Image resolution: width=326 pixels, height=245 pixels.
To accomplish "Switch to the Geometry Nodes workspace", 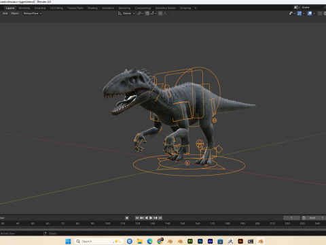I will click(x=165, y=8).
